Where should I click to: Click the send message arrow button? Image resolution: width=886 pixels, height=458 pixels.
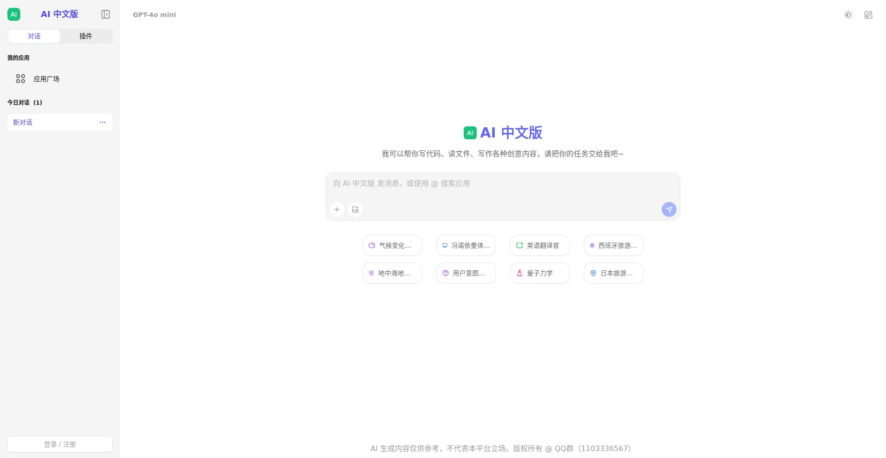point(669,209)
